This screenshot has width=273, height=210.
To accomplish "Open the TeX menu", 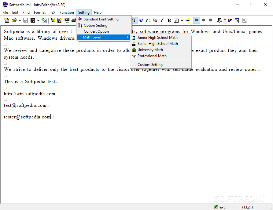I will coord(53,13).
